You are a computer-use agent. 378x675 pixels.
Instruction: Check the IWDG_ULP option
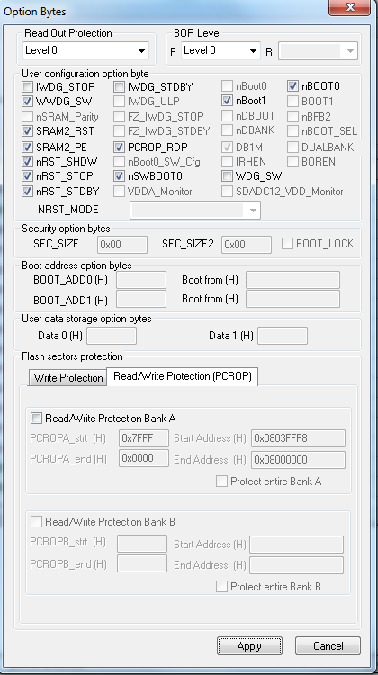tap(120, 102)
